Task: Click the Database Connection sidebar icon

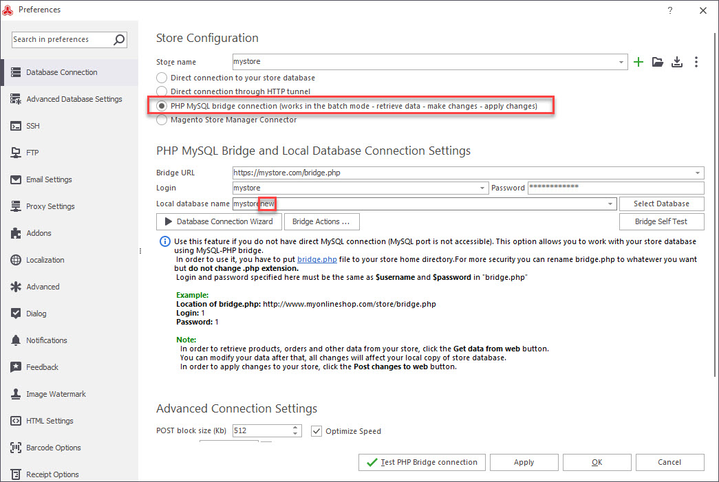Action: (x=16, y=72)
